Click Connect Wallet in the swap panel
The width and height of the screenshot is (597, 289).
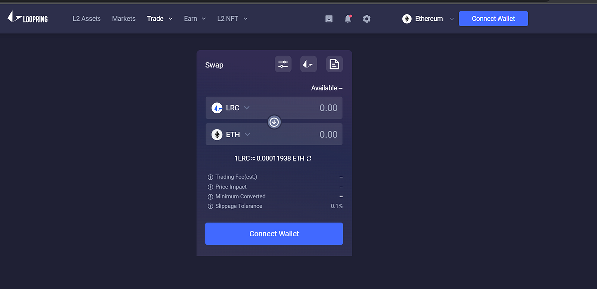(274, 233)
